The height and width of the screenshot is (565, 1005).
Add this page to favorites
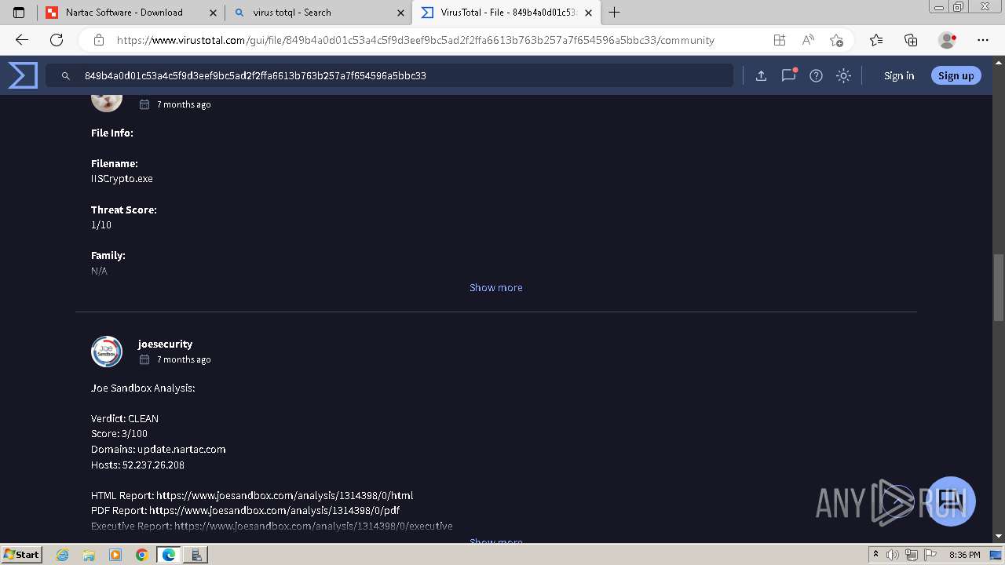(836, 40)
